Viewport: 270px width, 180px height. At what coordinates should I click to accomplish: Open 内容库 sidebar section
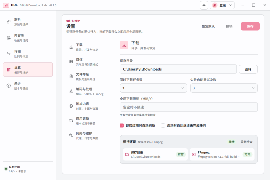coord(28,38)
